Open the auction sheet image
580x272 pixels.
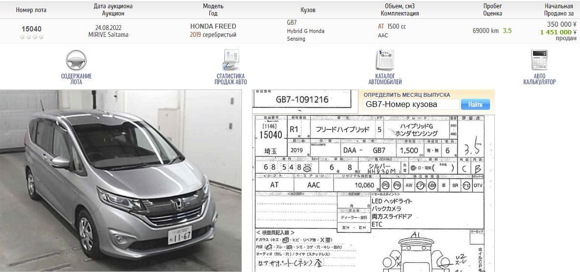tap(373, 193)
